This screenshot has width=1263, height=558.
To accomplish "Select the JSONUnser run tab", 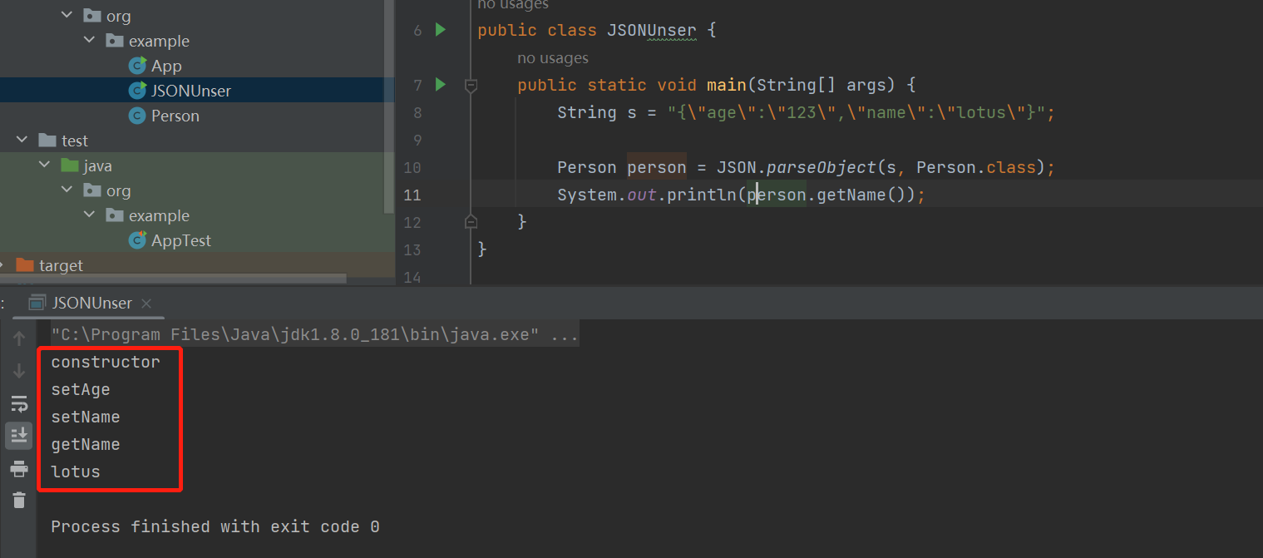I will coord(91,303).
